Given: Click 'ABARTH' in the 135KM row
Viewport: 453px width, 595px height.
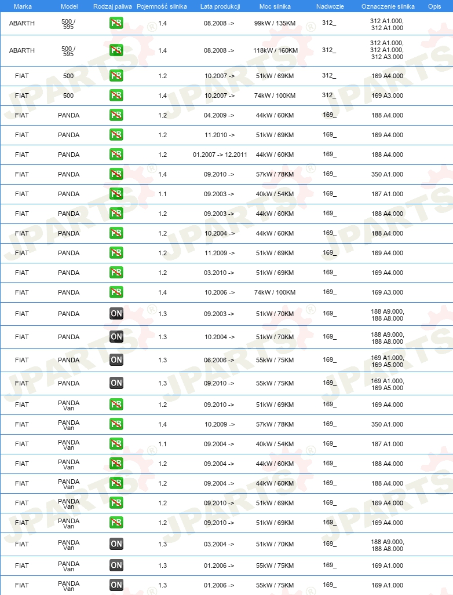Looking at the screenshot, I should coord(22,23).
